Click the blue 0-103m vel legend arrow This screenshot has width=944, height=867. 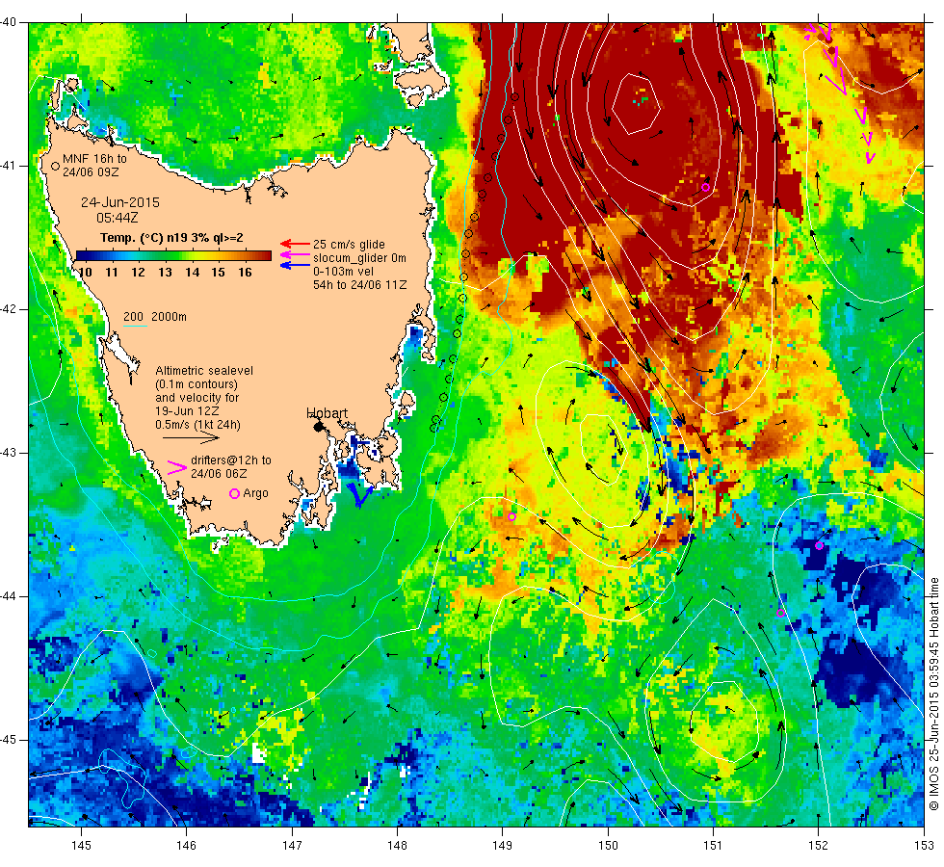(295, 266)
